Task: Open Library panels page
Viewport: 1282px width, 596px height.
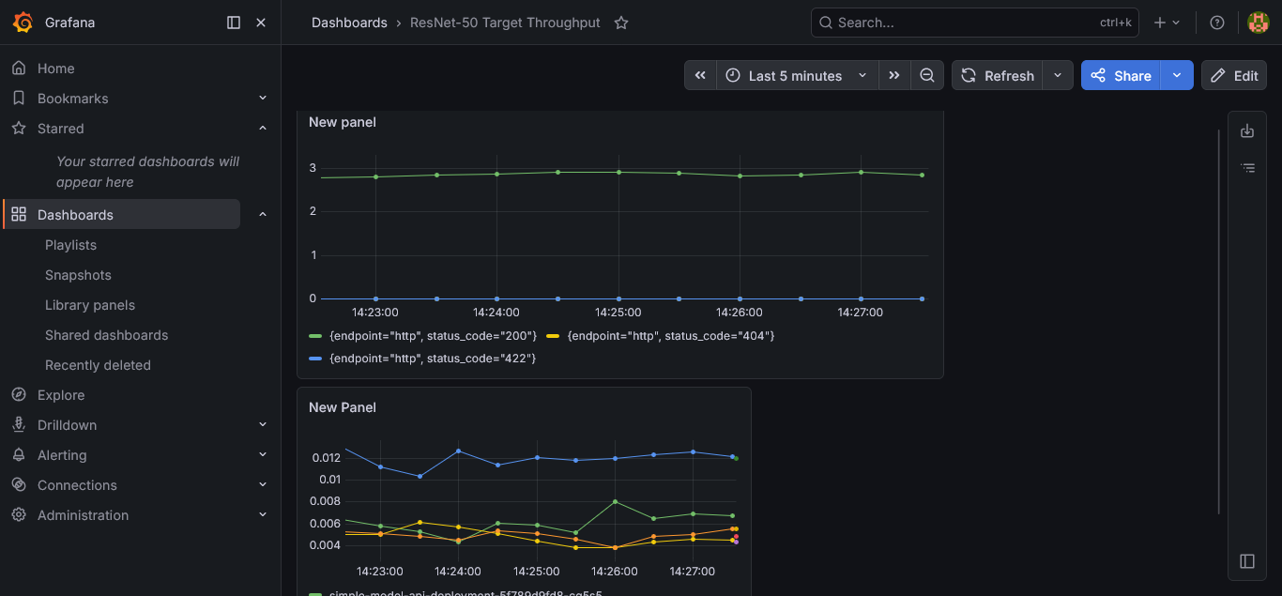Action: [x=90, y=305]
